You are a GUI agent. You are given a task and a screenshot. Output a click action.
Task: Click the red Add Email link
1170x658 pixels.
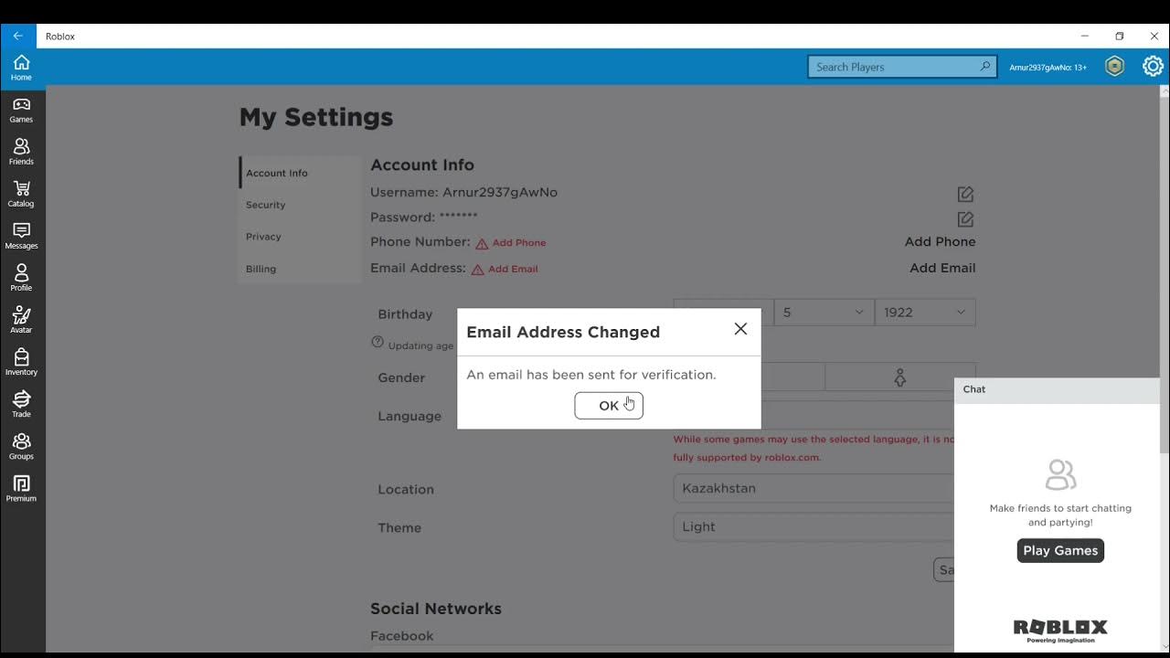513,270
